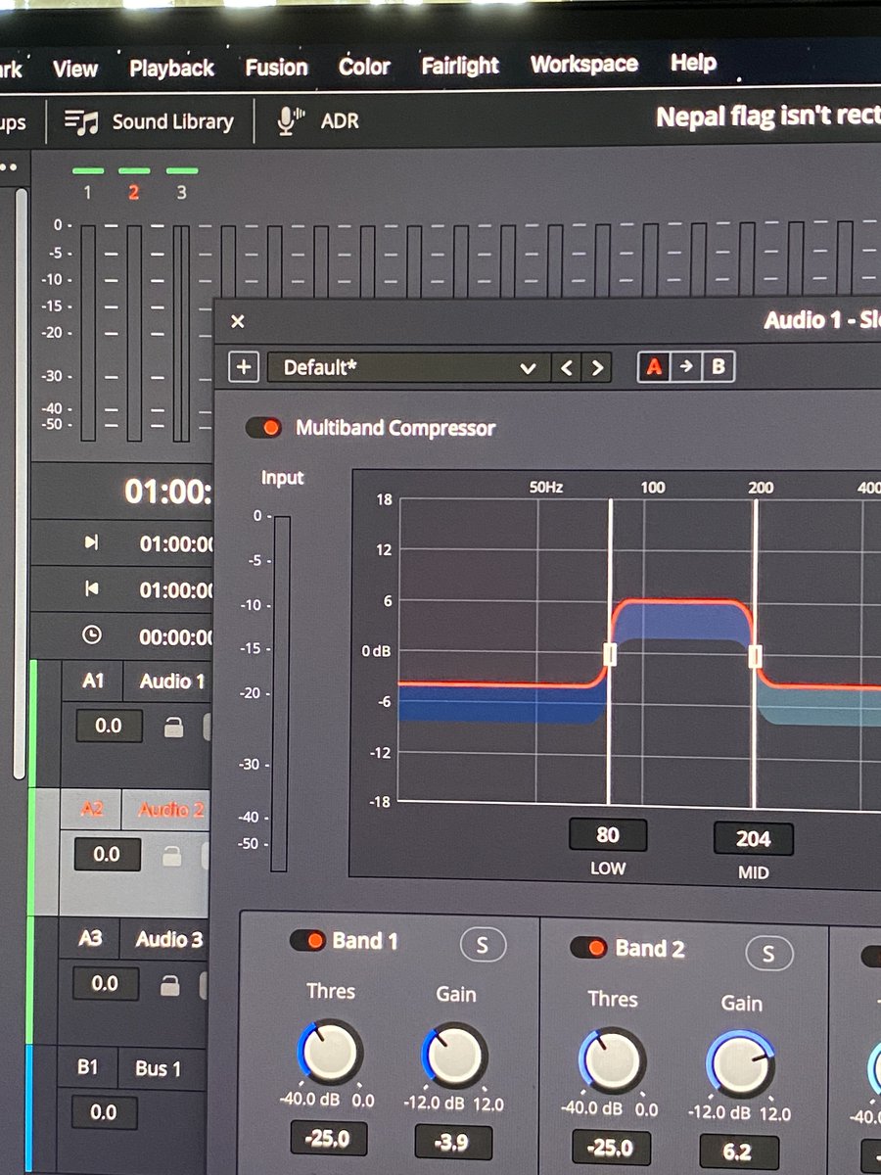Select track header A3

tap(90, 938)
